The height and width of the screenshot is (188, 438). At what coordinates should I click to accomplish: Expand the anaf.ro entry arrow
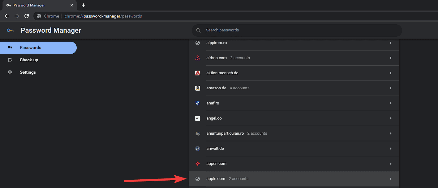[391, 103]
